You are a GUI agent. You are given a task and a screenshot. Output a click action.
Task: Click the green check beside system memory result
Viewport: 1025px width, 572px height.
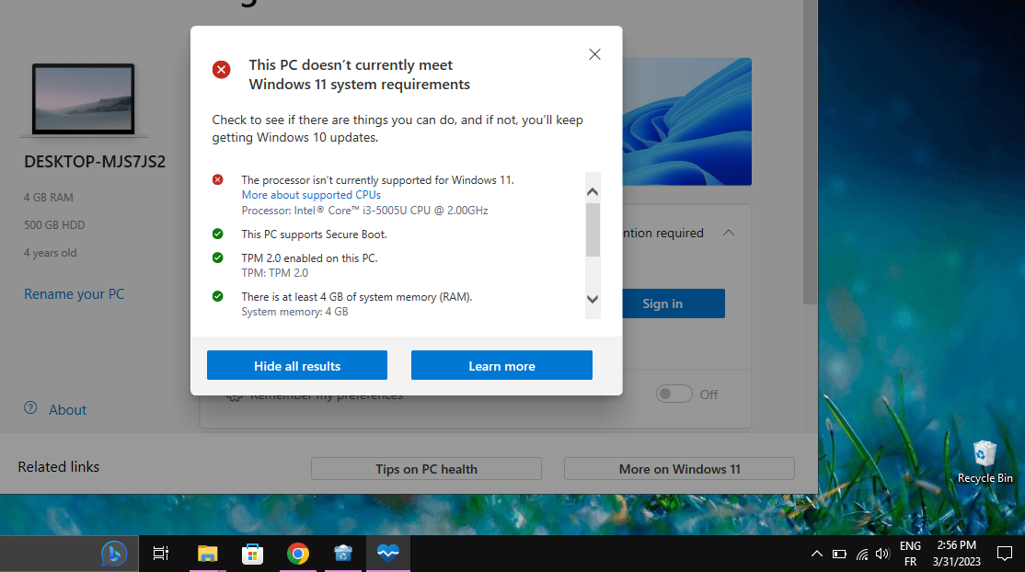pos(218,297)
